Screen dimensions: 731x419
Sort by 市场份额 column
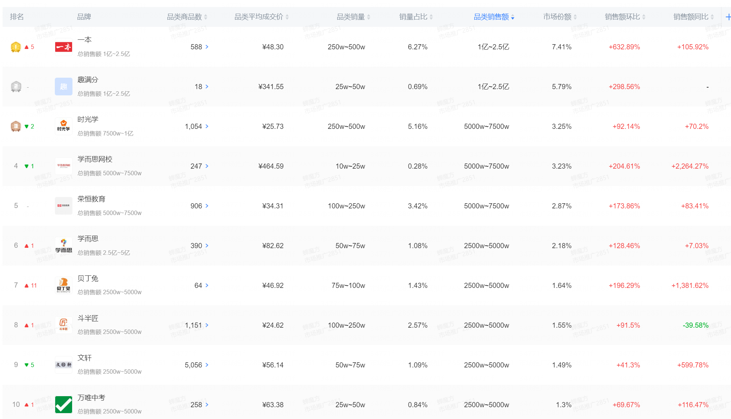[x=560, y=17]
